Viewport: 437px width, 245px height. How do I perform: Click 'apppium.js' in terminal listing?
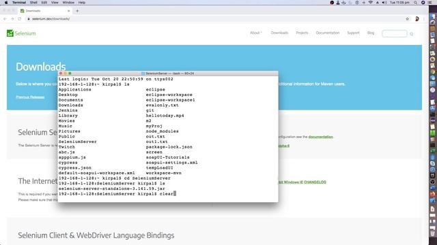pos(72,157)
